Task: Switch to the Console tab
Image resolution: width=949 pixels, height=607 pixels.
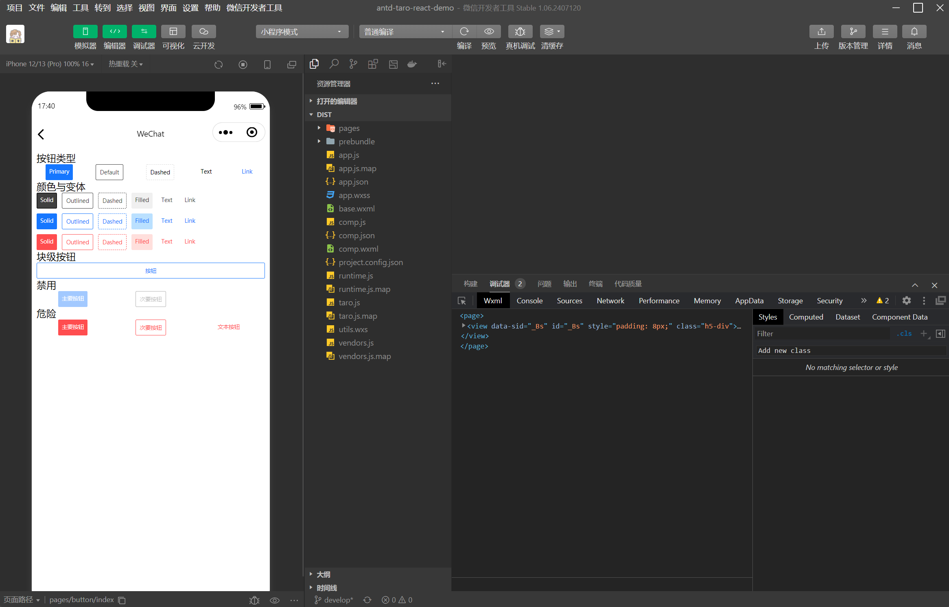Action: point(529,301)
